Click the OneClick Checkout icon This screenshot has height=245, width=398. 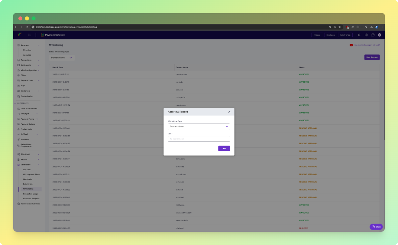pyautogui.click(x=18, y=109)
